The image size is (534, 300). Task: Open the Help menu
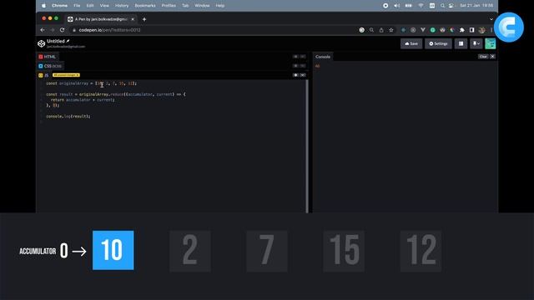220,6
